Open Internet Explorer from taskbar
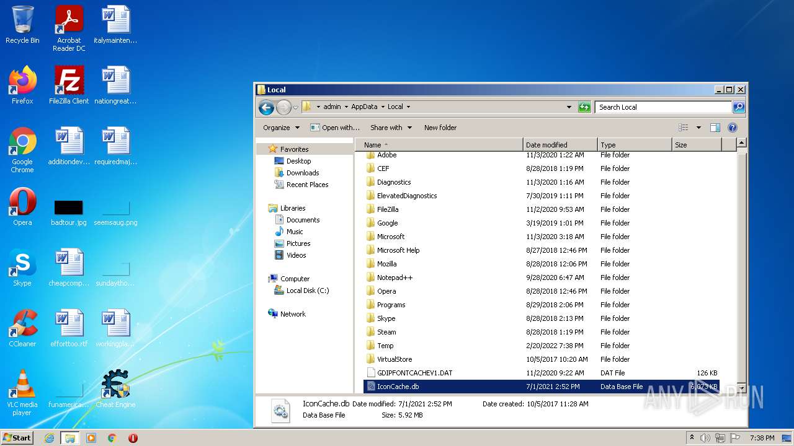This screenshot has width=794, height=446. coord(49,438)
